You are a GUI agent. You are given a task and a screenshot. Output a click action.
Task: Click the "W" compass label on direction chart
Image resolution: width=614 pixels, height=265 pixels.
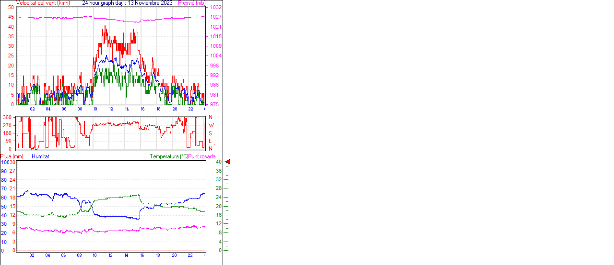point(211,125)
